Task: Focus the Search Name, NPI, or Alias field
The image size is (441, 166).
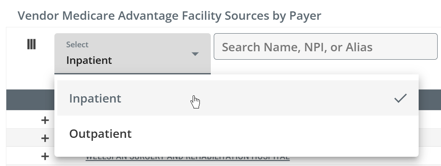Action: pyautogui.click(x=325, y=47)
